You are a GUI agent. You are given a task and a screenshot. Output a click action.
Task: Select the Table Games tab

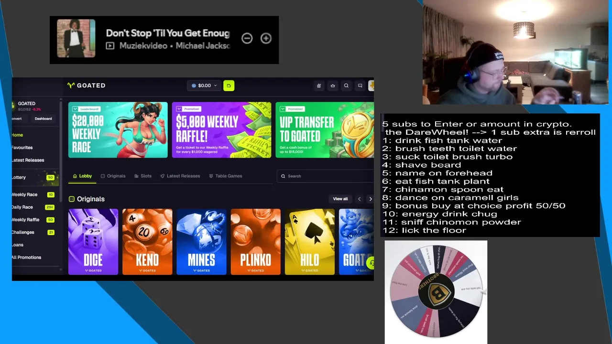click(226, 176)
